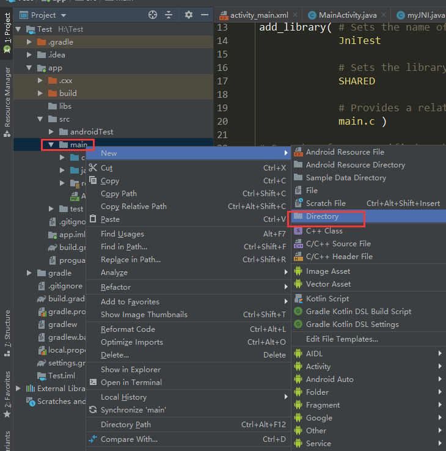Select the libs folder in tree
446x451 pixels.
65,106
